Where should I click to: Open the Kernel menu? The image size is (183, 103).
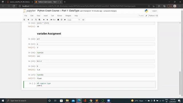pos(59,16)
